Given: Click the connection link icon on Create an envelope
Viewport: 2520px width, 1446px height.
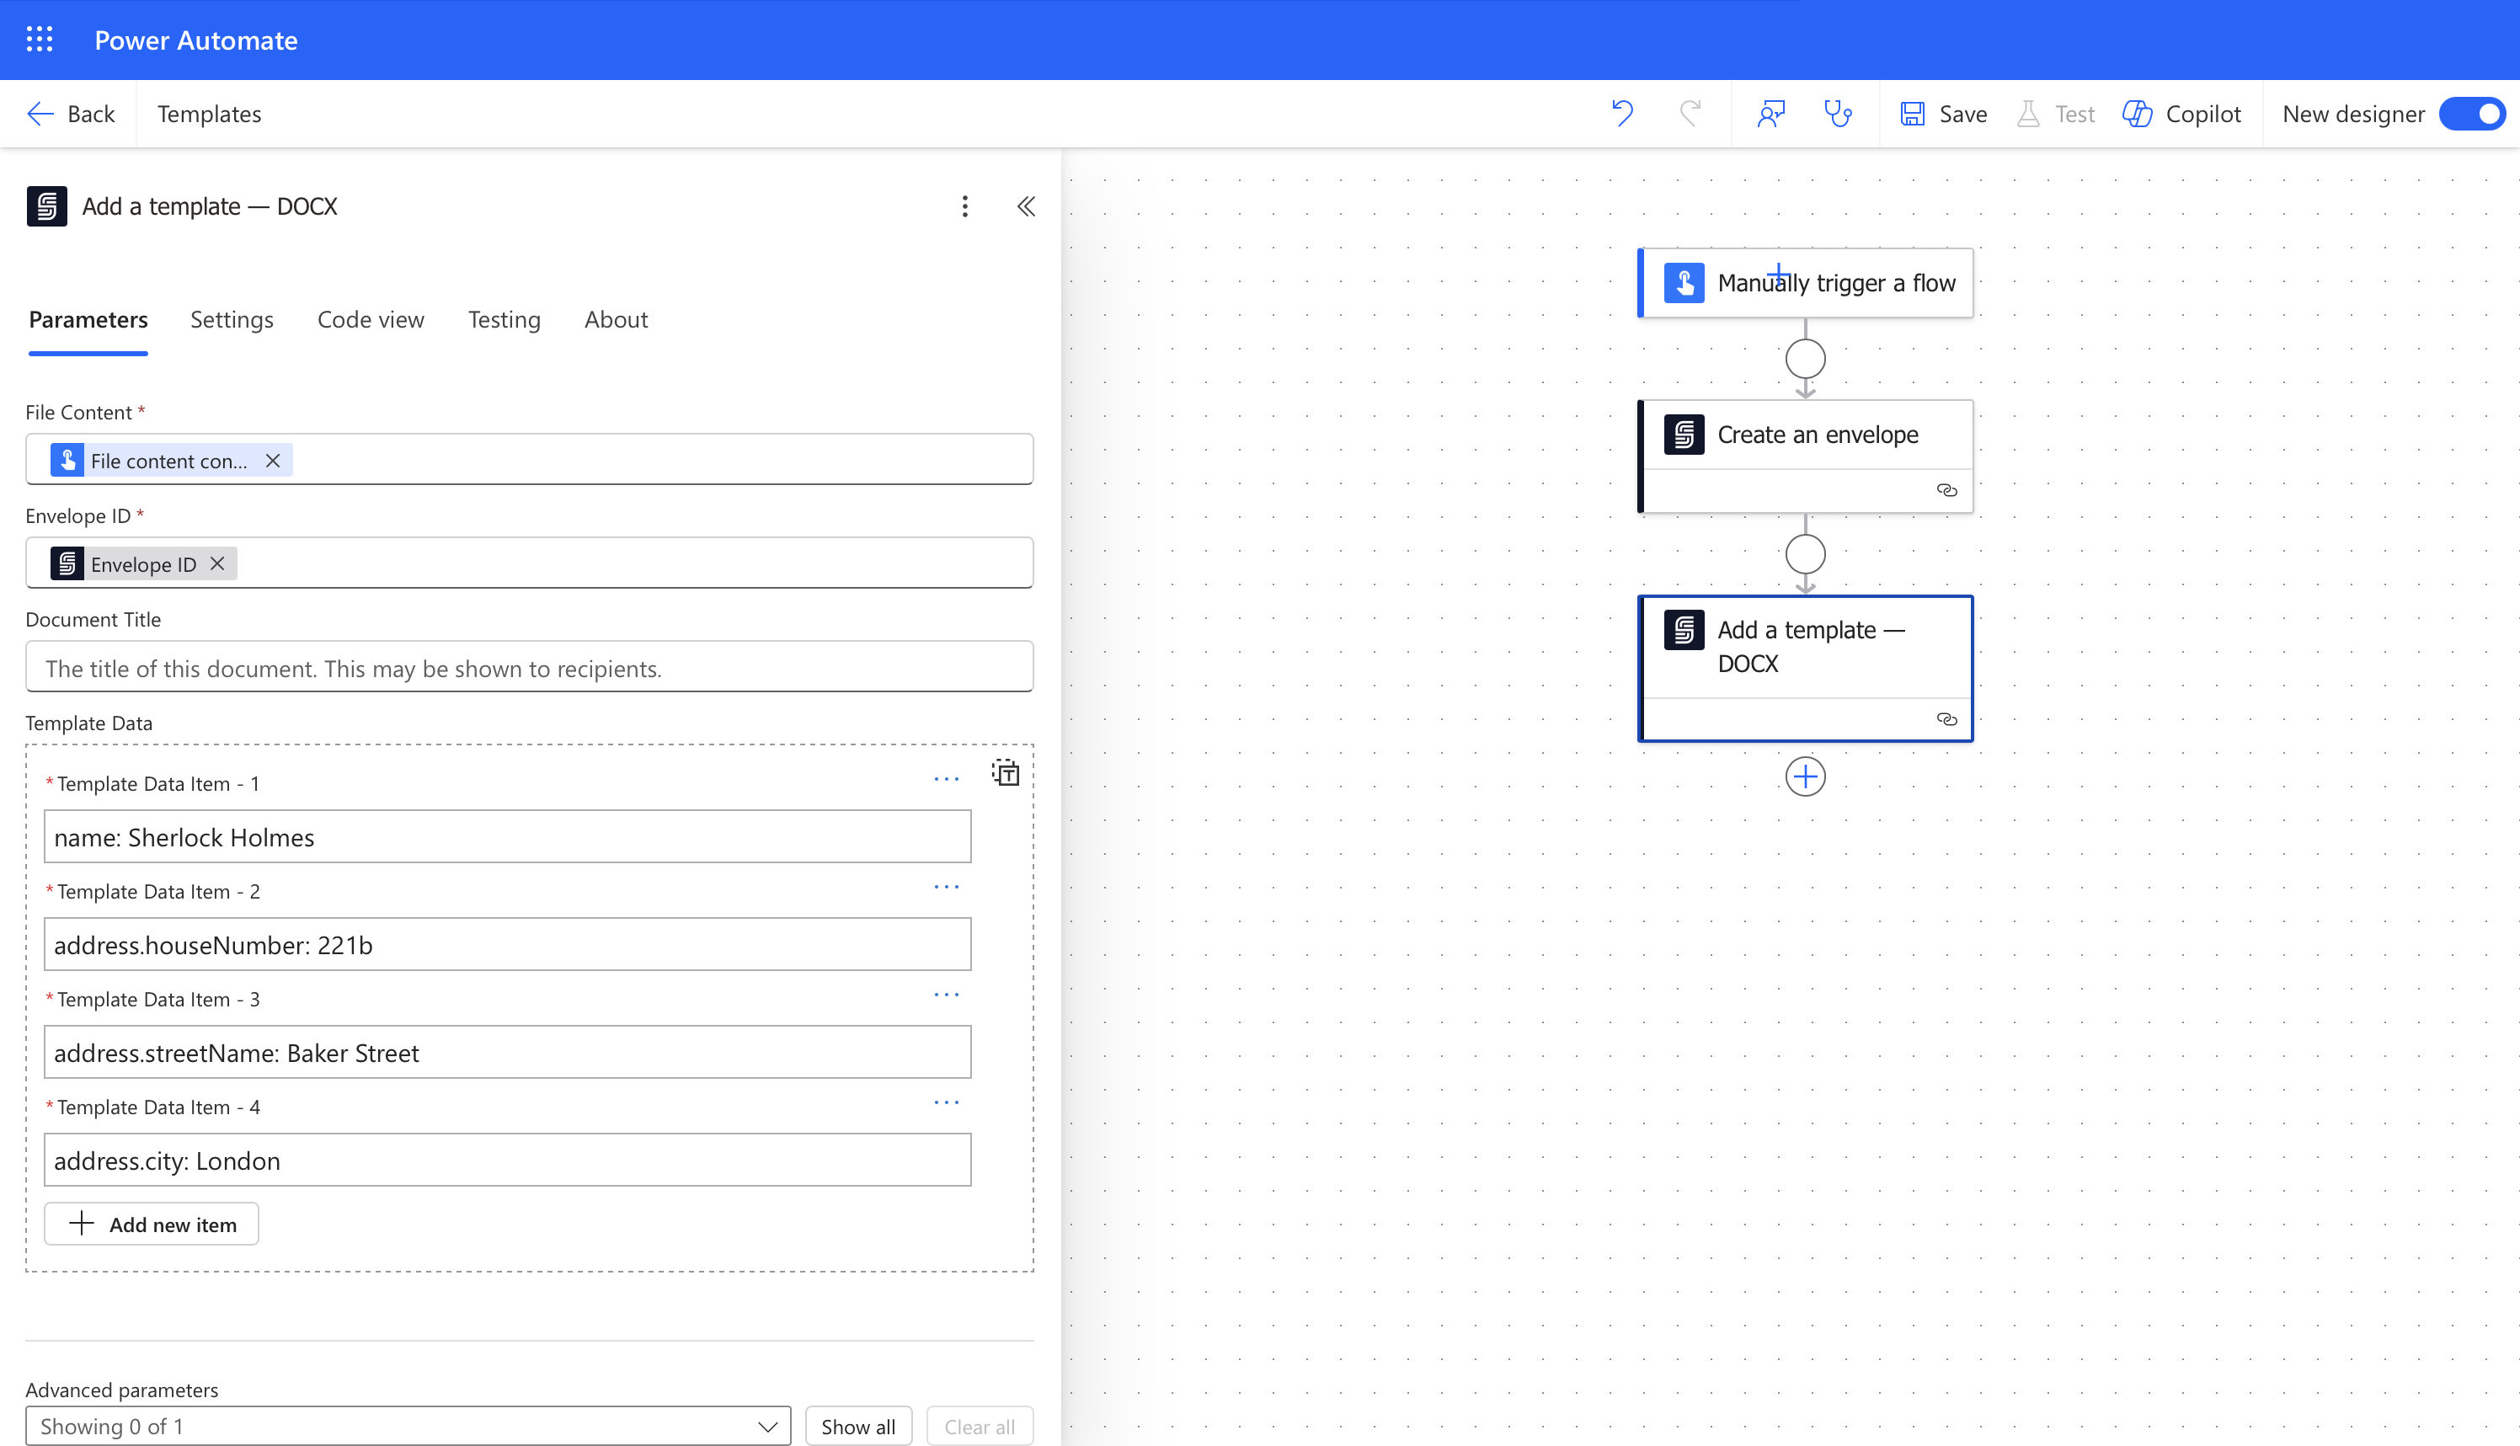Looking at the screenshot, I should 1946,491.
